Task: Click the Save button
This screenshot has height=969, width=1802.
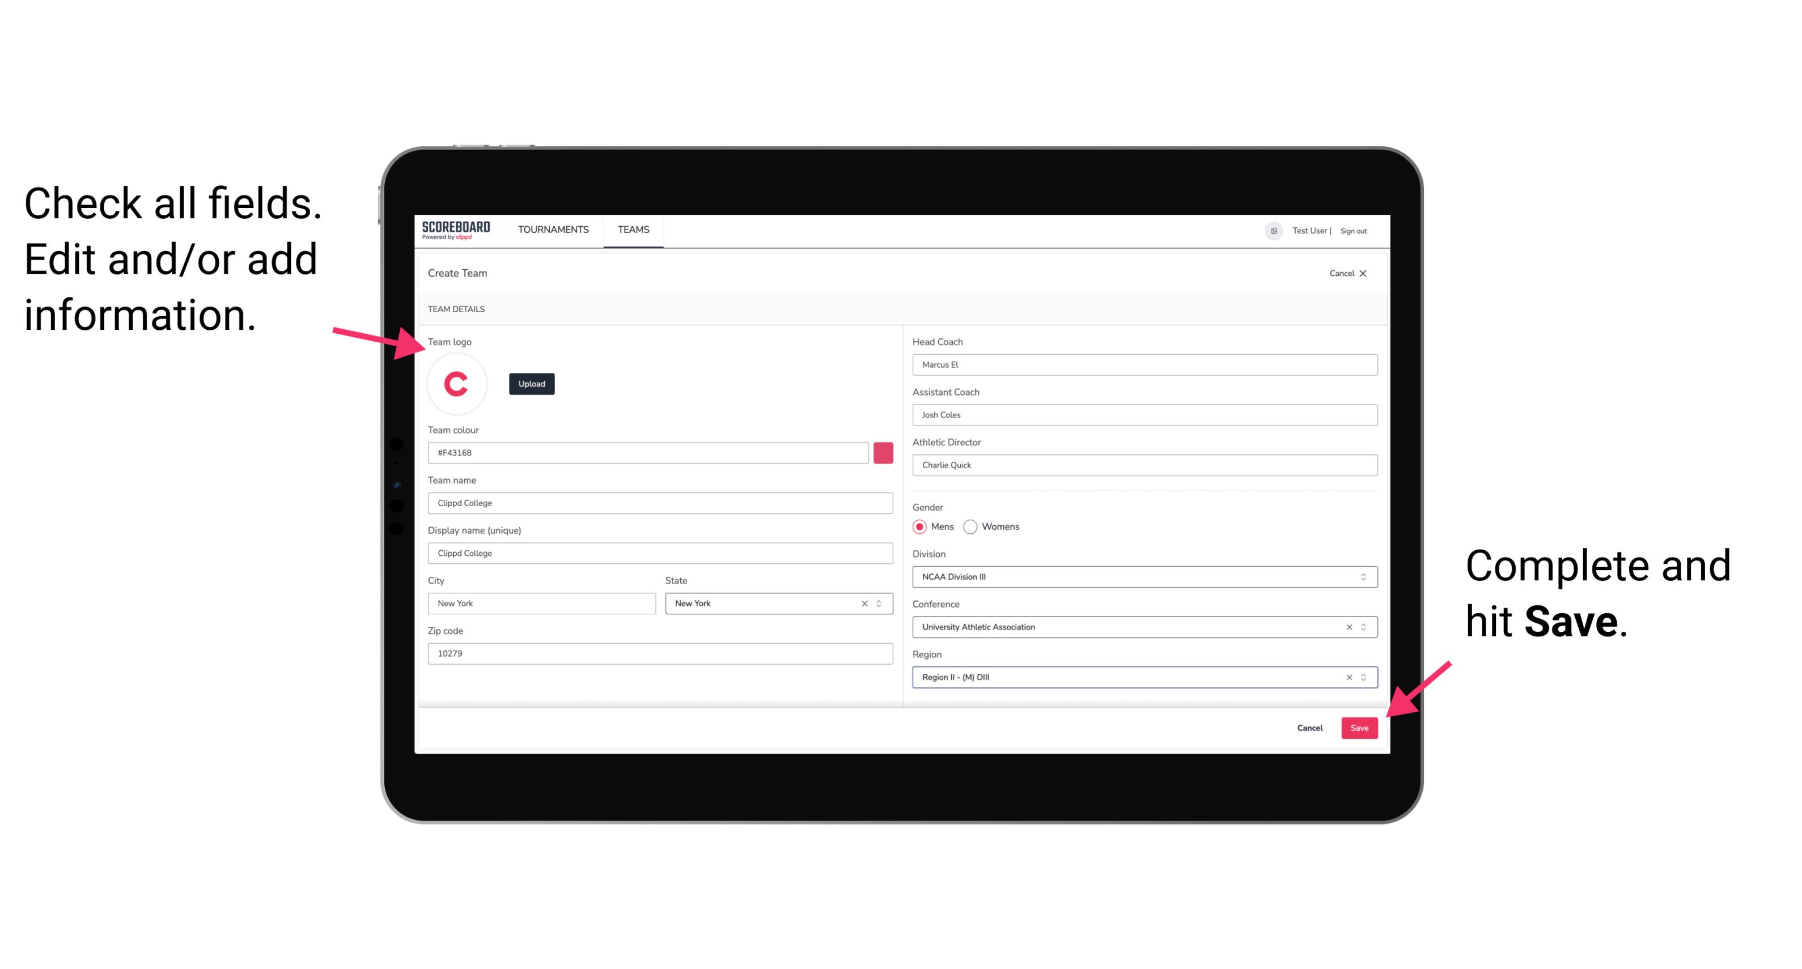Action: click(1360, 725)
